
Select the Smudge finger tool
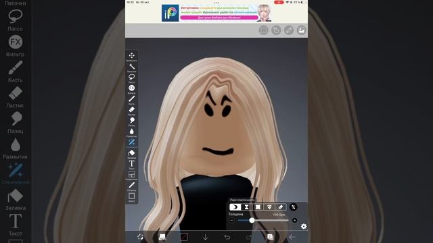(132, 121)
